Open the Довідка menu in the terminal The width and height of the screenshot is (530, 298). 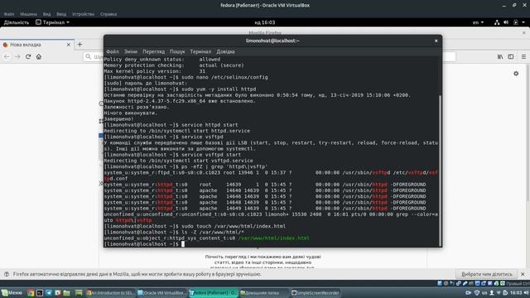pyautogui.click(x=225, y=51)
